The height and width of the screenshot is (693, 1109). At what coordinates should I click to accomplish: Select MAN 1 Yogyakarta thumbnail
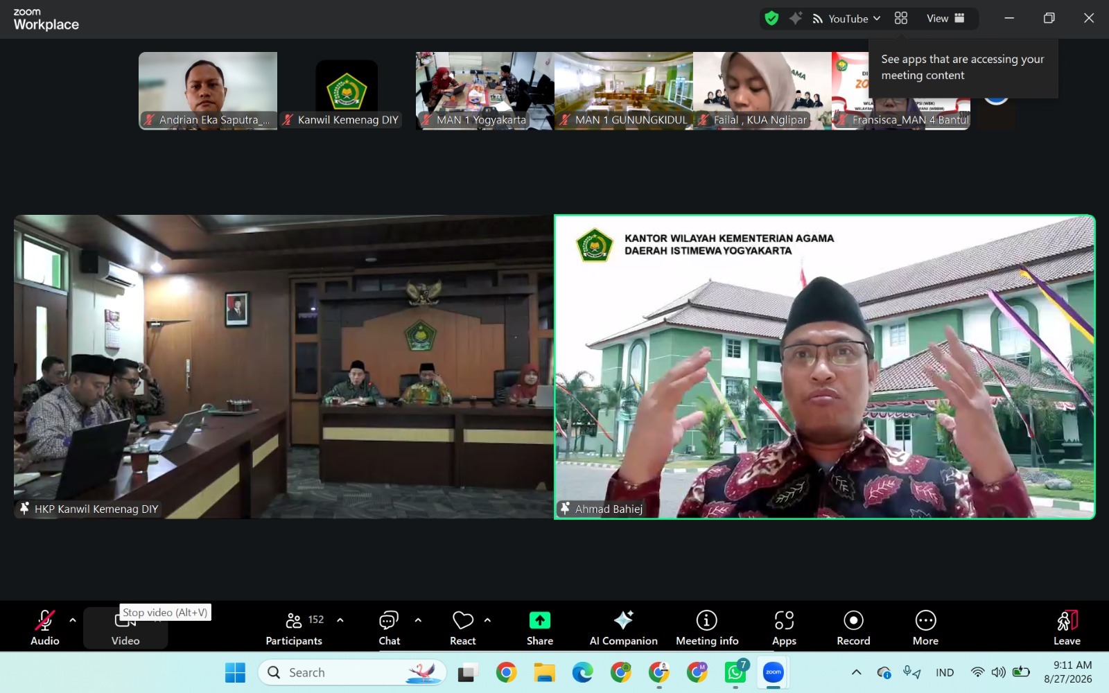click(x=485, y=91)
